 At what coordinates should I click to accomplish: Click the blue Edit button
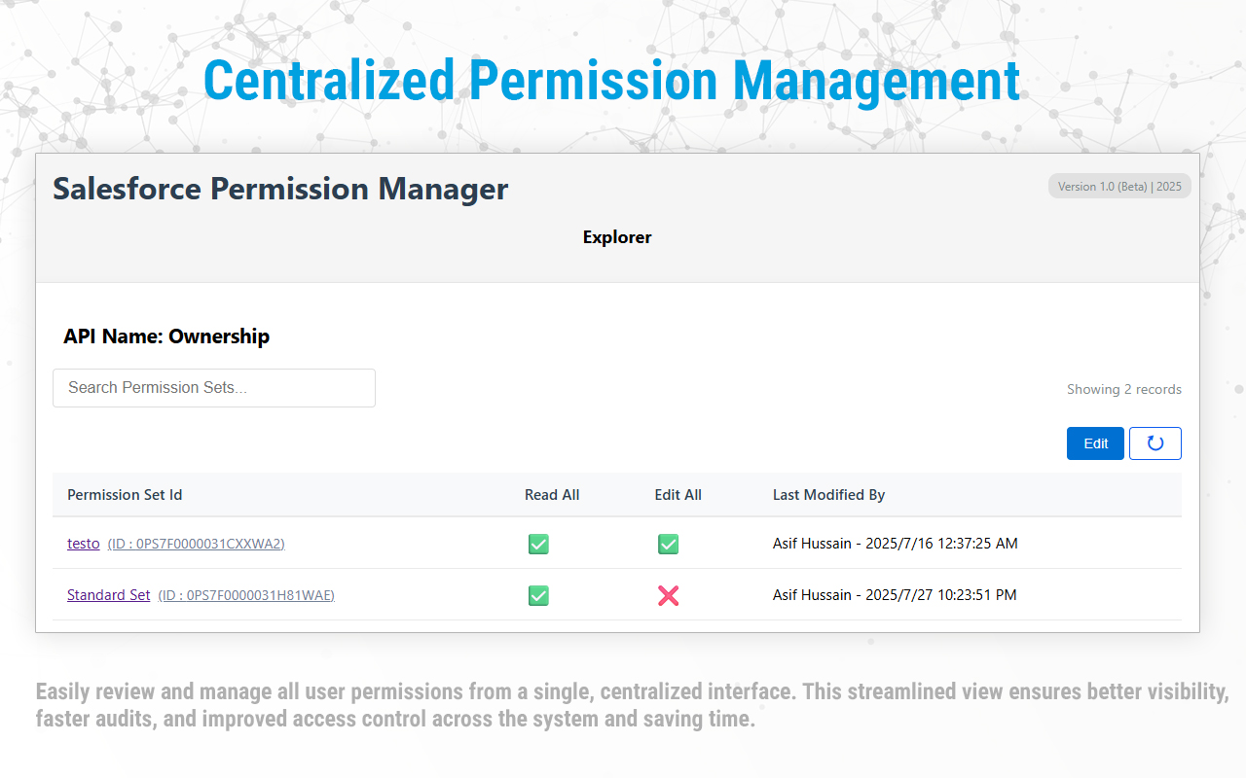click(x=1095, y=443)
